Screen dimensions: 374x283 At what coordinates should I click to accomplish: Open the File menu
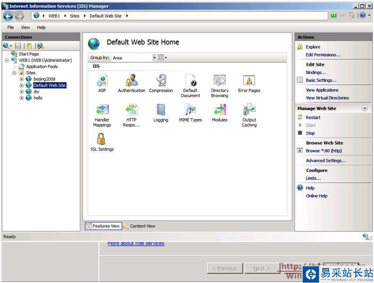[11, 27]
